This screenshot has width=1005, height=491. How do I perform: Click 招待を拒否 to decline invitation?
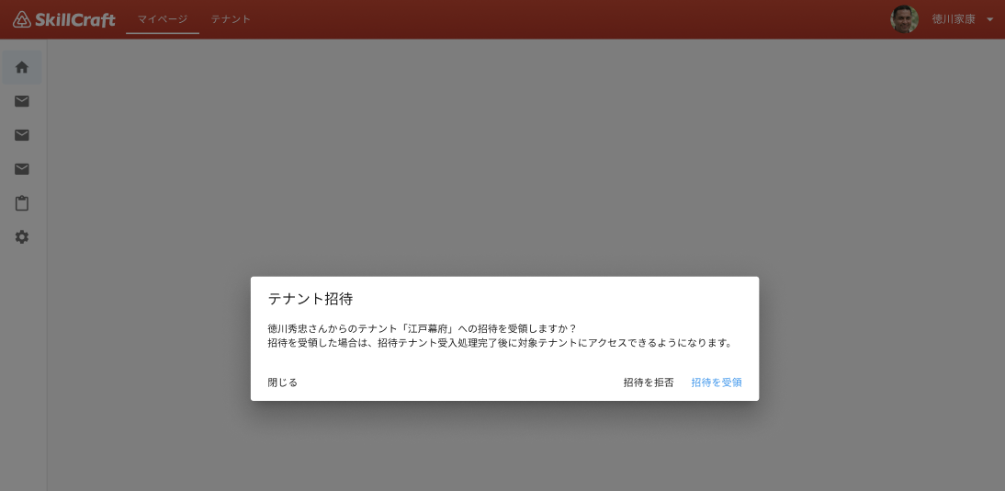point(649,383)
